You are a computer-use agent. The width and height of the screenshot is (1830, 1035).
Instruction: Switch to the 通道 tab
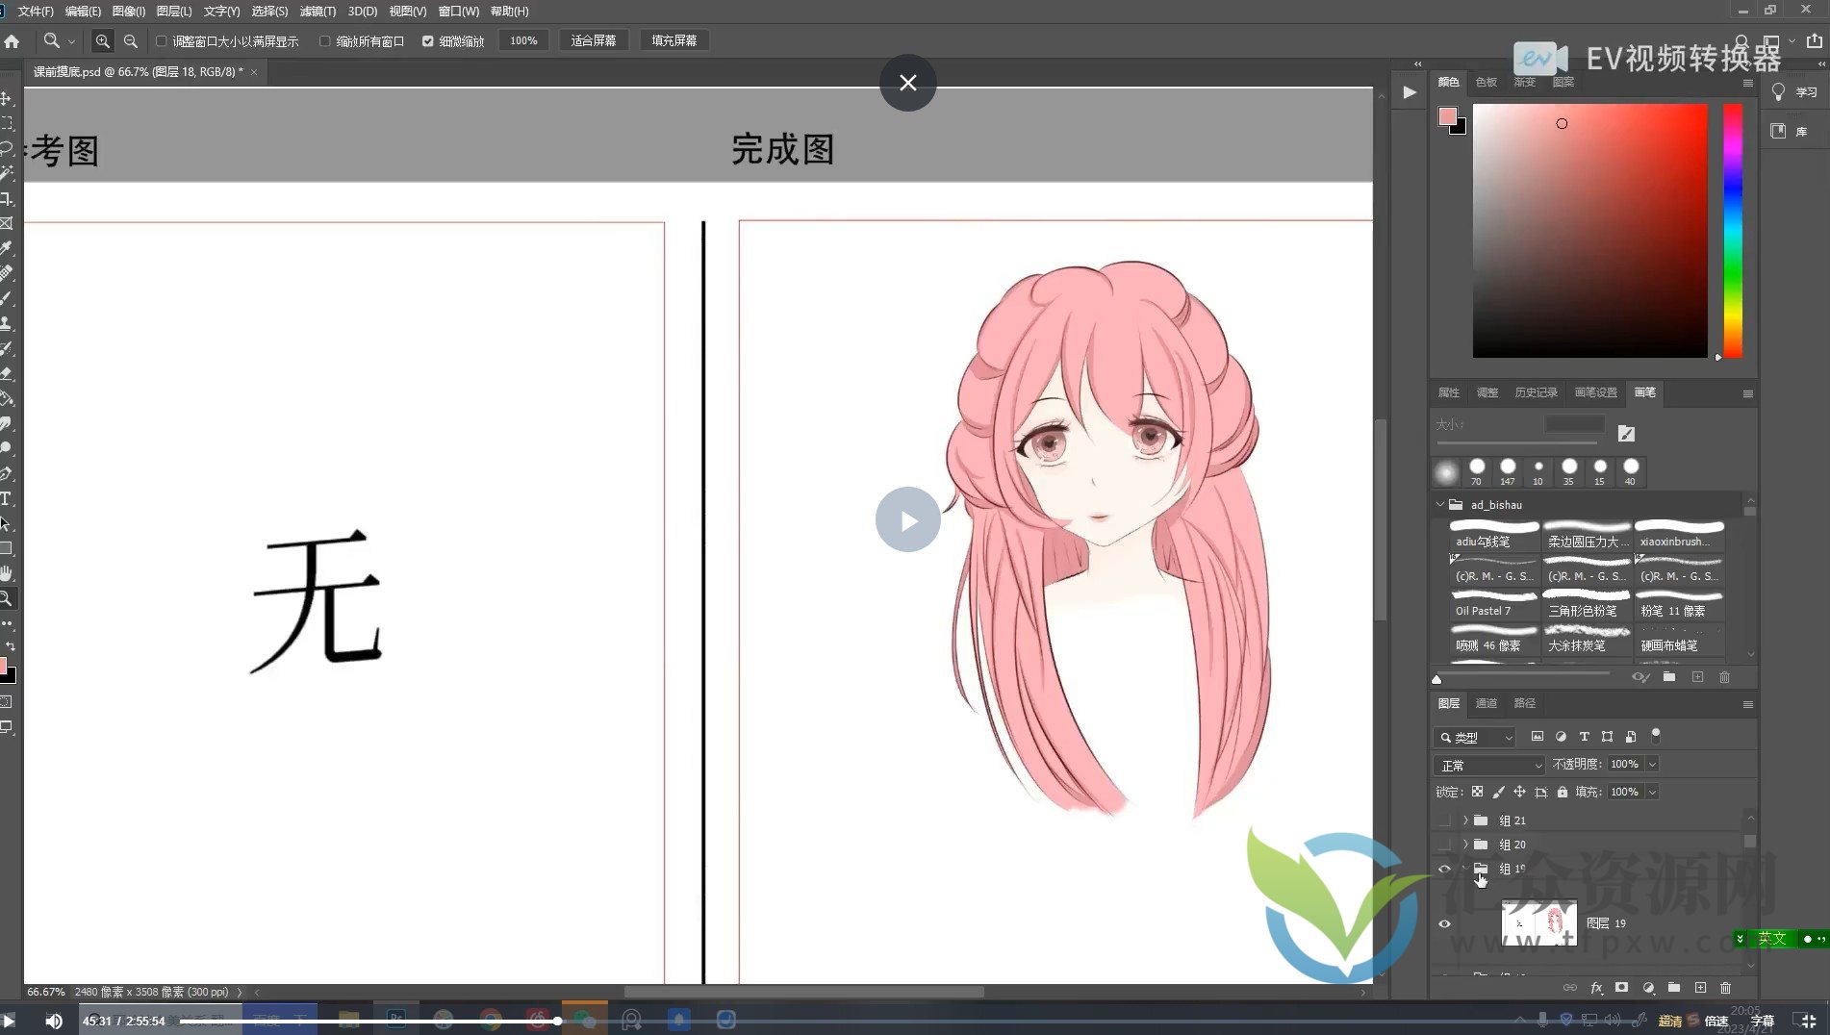1486,703
